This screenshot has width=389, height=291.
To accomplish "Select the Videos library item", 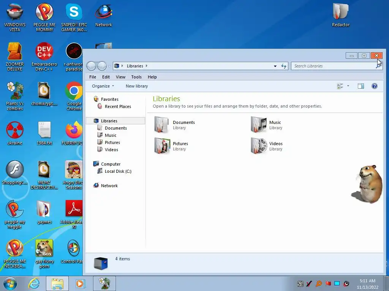I will coord(267,146).
